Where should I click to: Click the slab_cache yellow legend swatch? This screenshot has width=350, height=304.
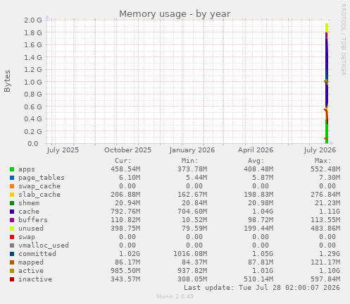pos(12,195)
